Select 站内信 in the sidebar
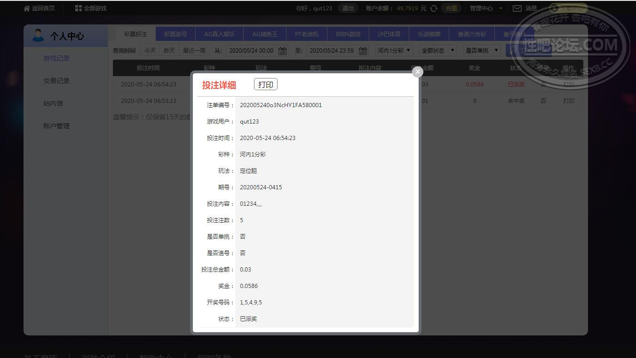This screenshot has height=358, width=636. 53,103
